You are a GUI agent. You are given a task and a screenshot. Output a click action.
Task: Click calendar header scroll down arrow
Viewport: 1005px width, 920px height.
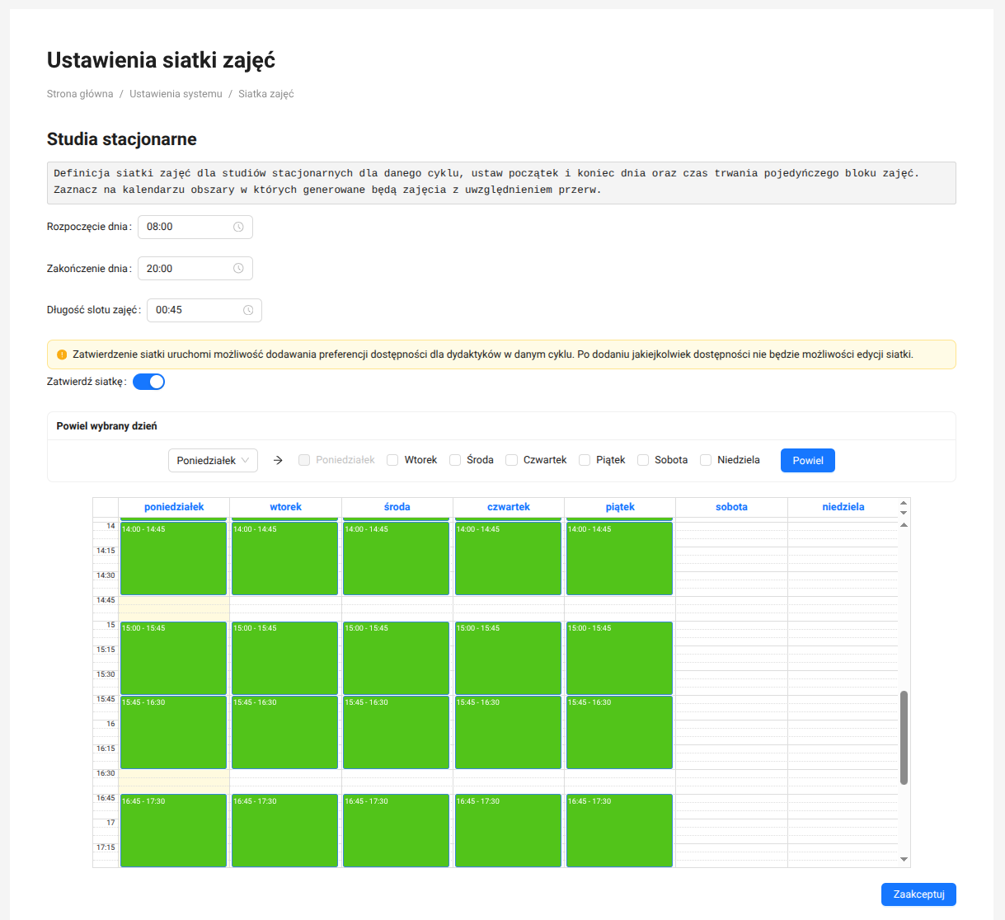pos(904,513)
